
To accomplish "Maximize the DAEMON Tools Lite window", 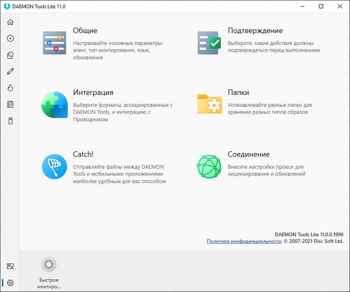I will click(321, 6).
